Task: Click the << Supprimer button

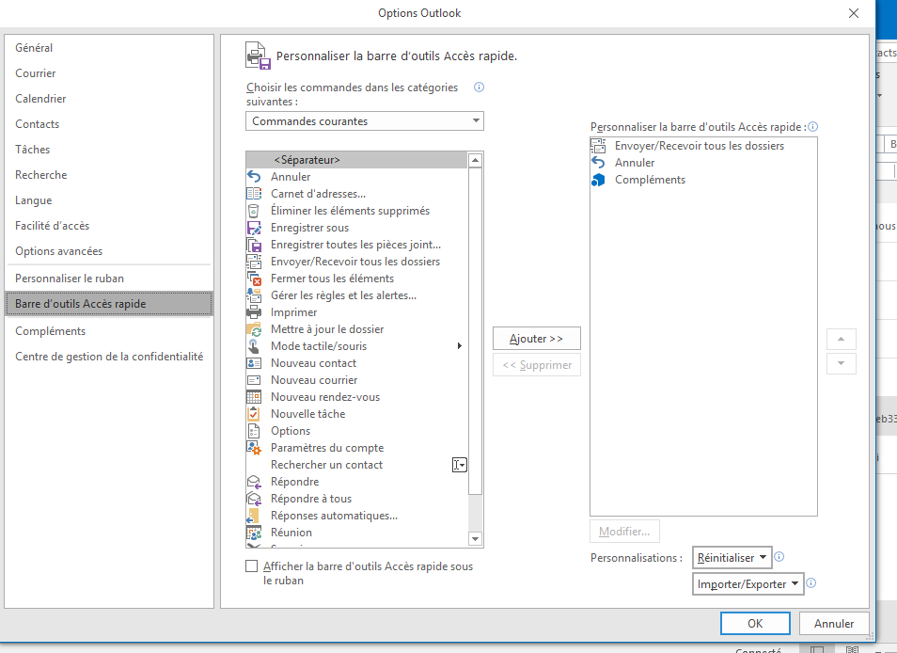Action: click(537, 365)
